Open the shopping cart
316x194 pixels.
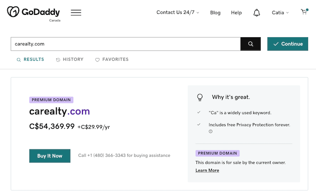point(304,12)
